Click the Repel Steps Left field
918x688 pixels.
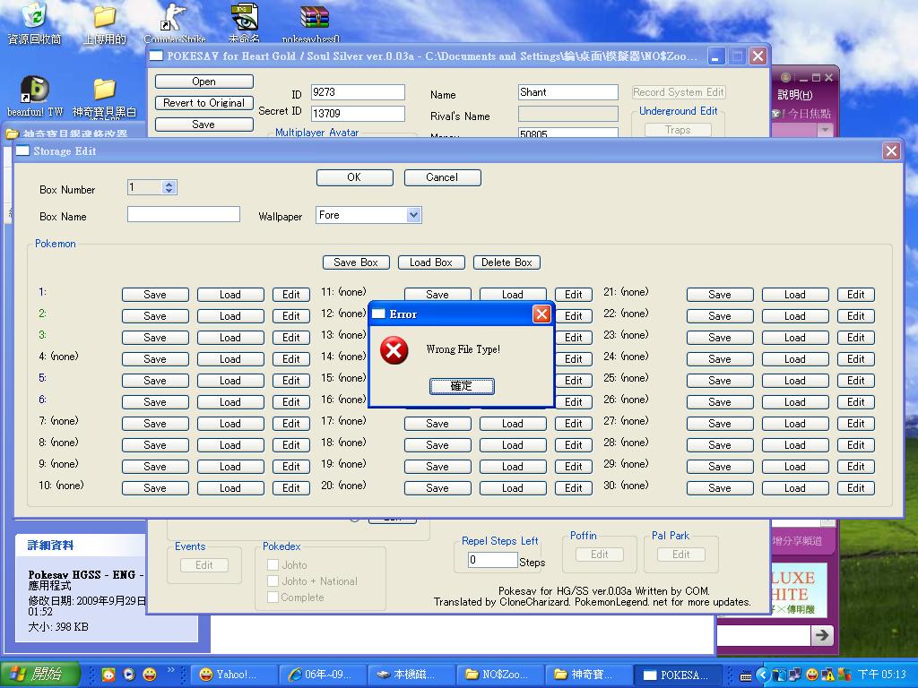coord(493,560)
